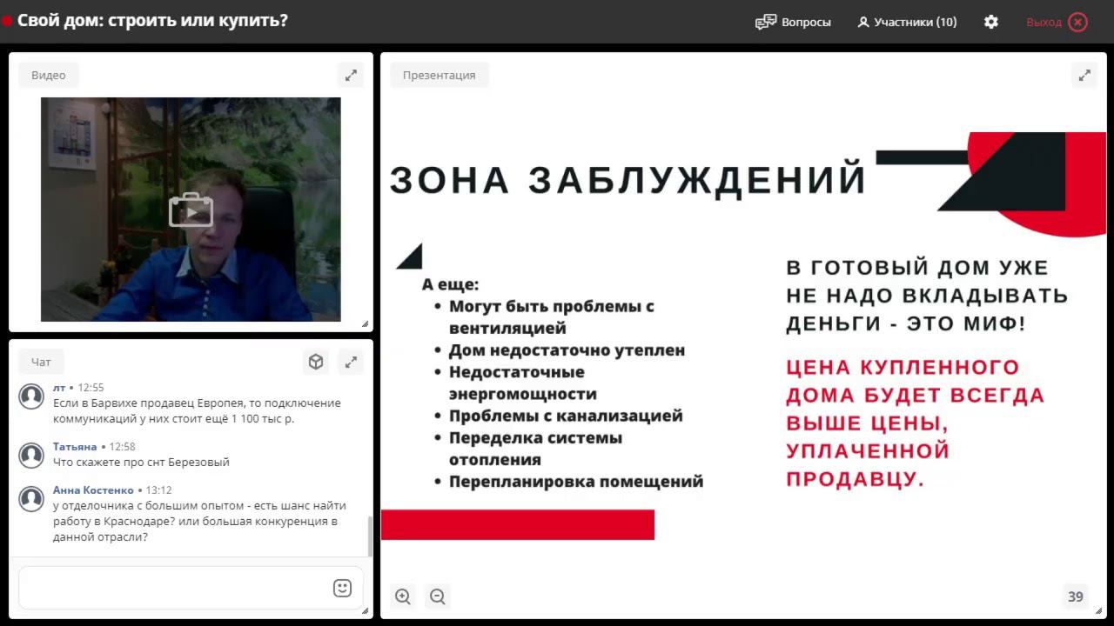Zoom in on the presentation slide
The height and width of the screenshot is (626, 1114).
coord(403,596)
